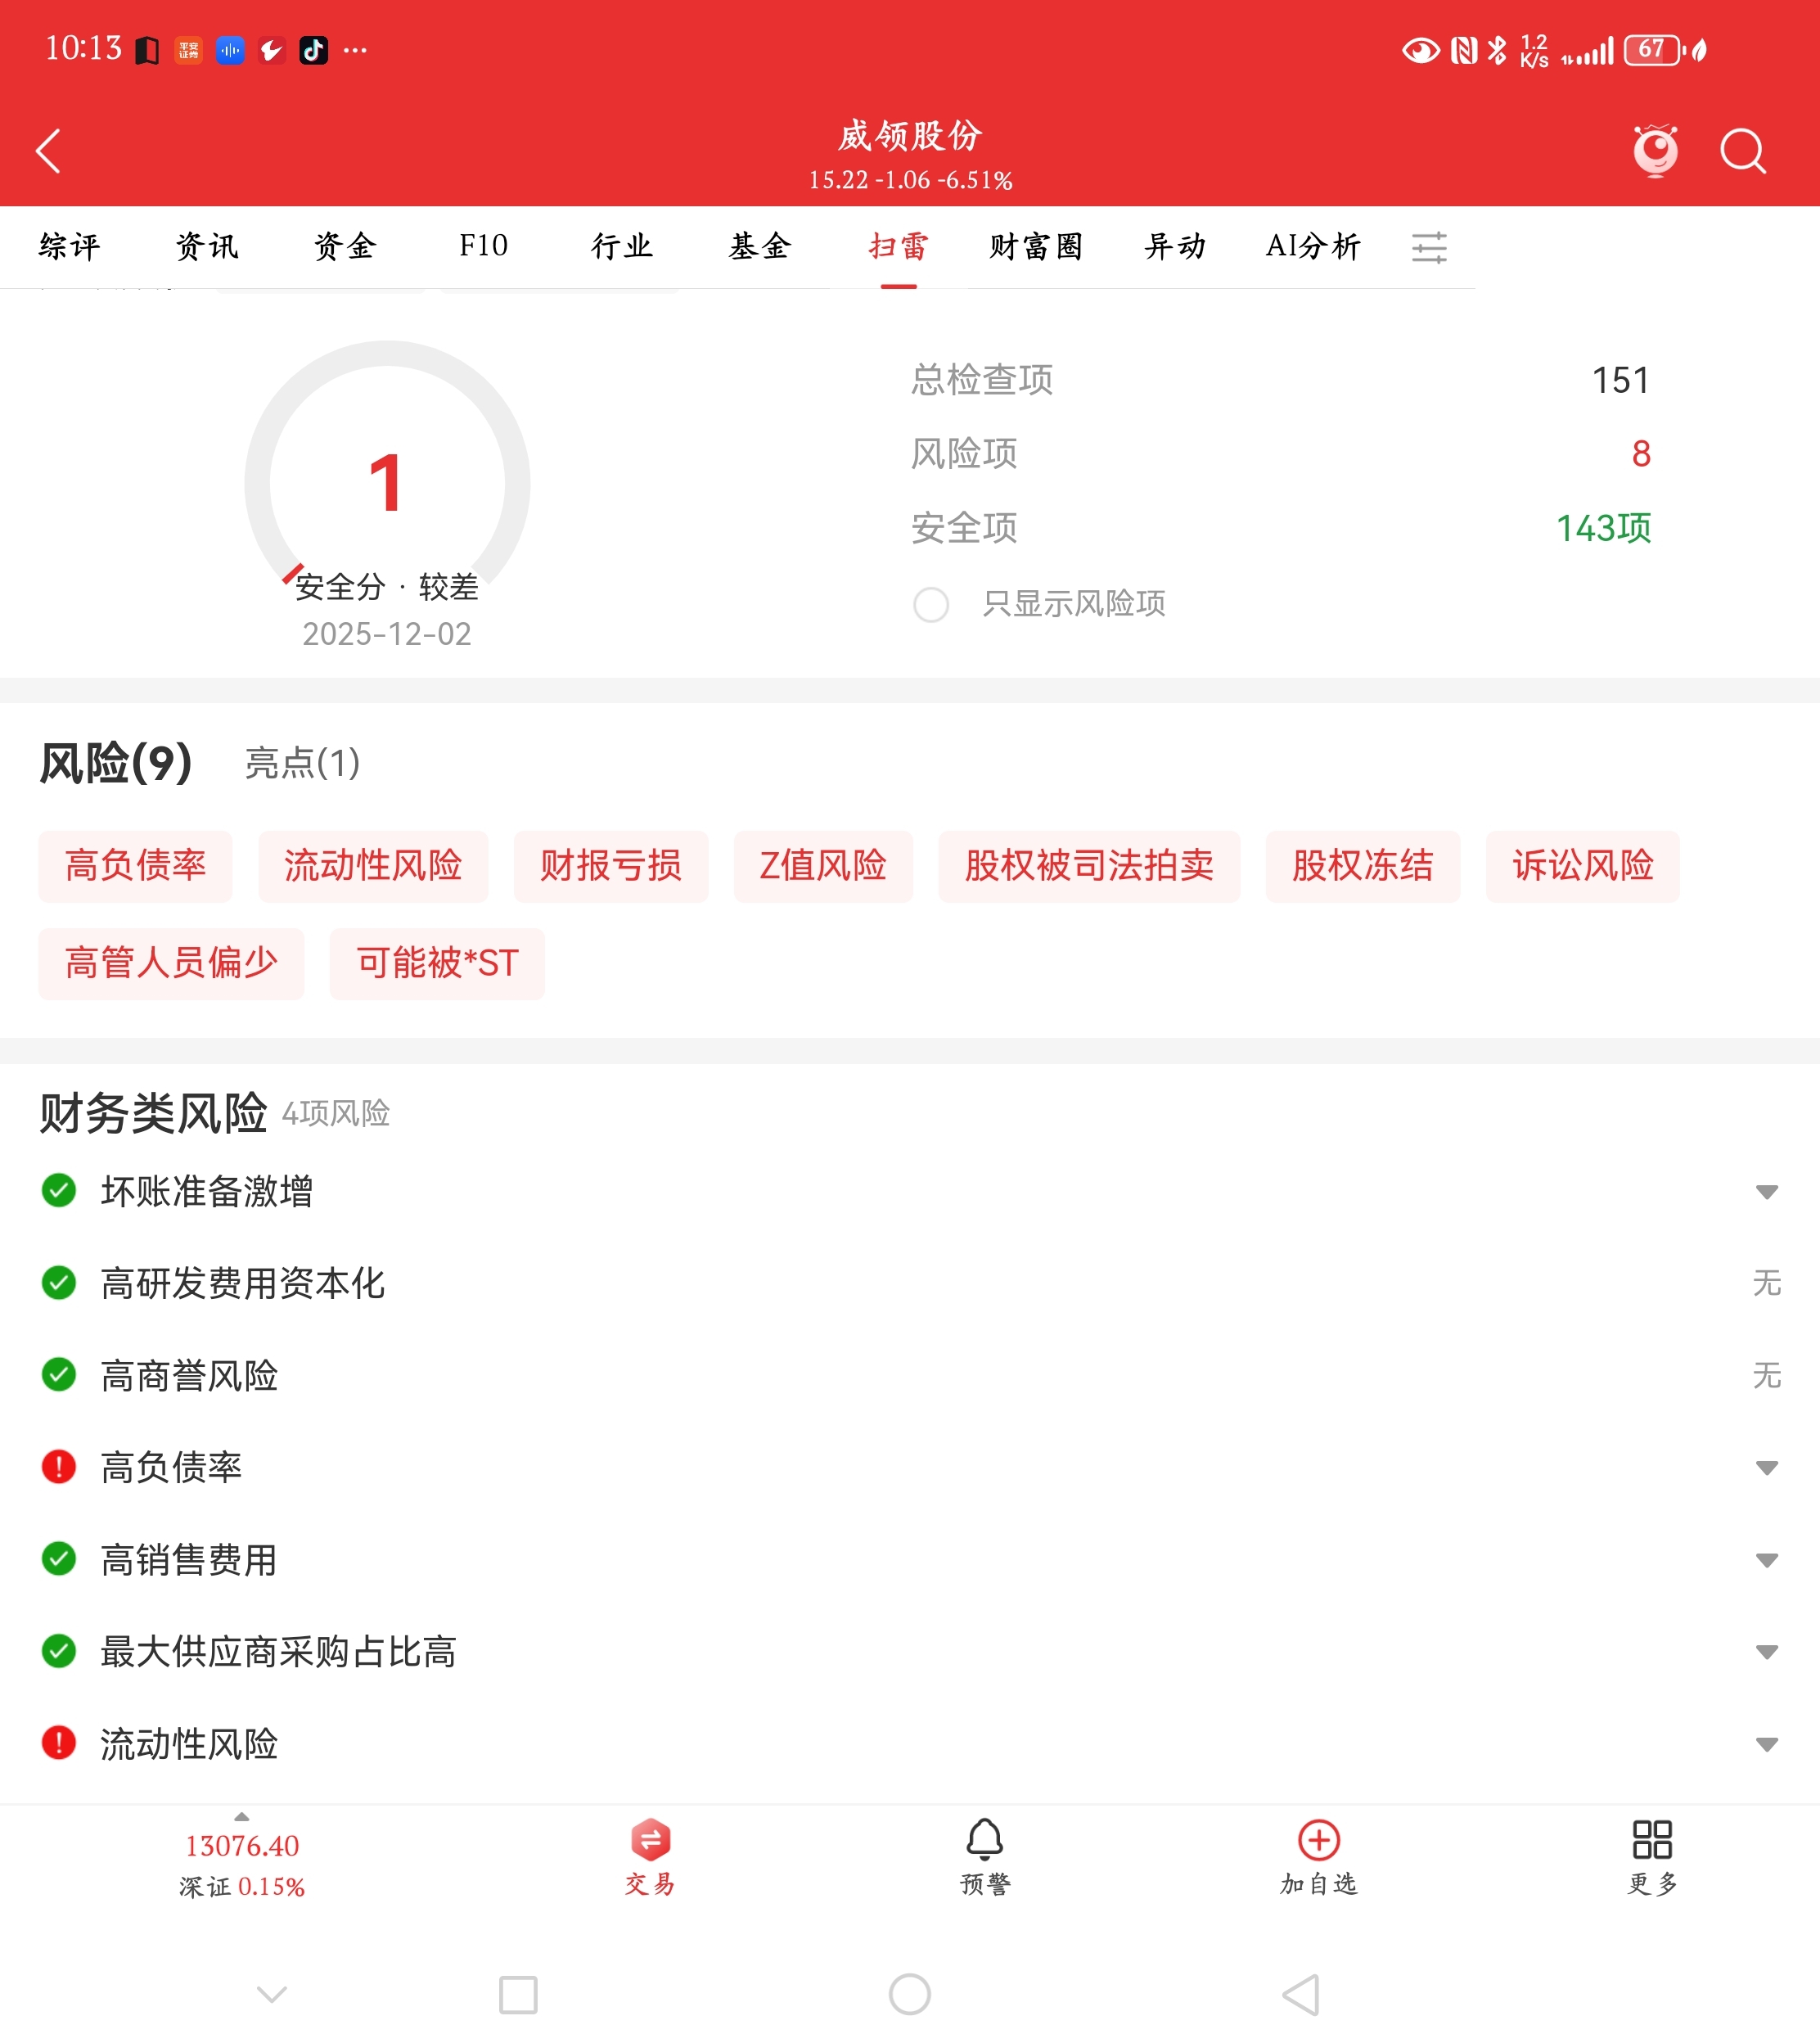Open the tab settings filter icon

1429,247
